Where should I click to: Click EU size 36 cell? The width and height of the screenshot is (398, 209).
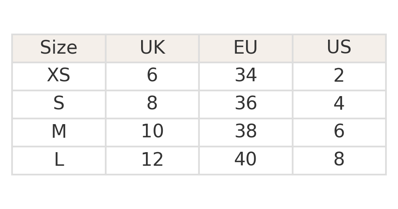(x=246, y=104)
